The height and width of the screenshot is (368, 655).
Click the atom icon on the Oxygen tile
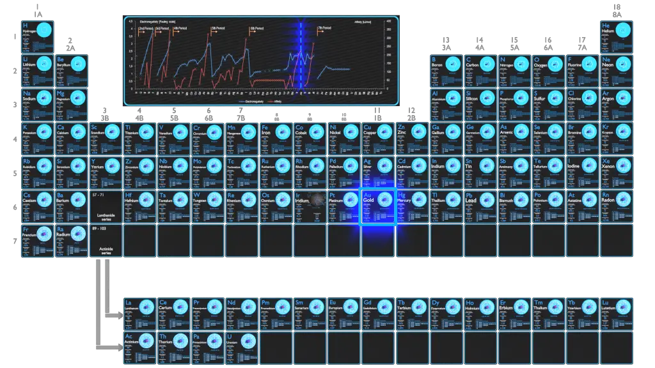coord(555,63)
